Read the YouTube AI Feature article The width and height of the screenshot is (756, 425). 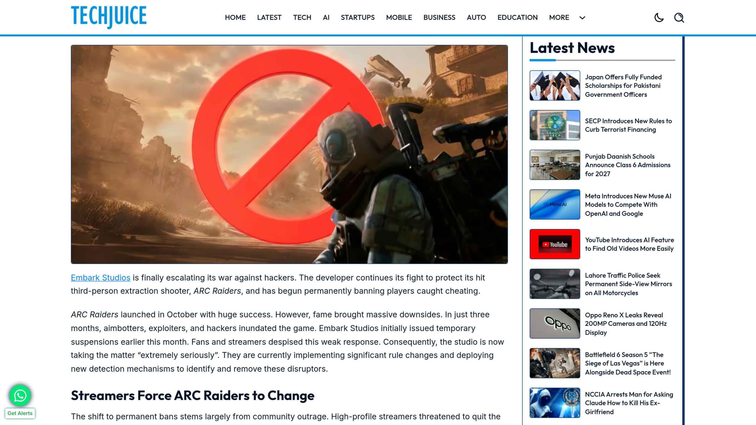[629, 244]
